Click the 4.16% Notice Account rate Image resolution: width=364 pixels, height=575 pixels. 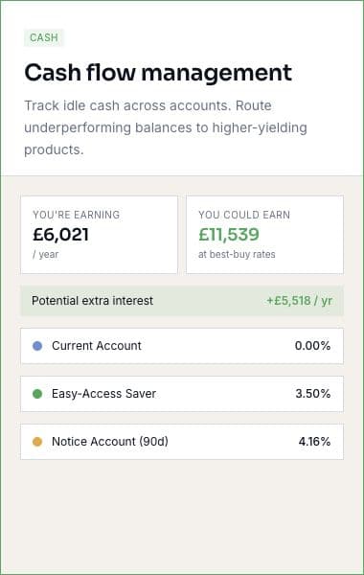pos(314,442)
